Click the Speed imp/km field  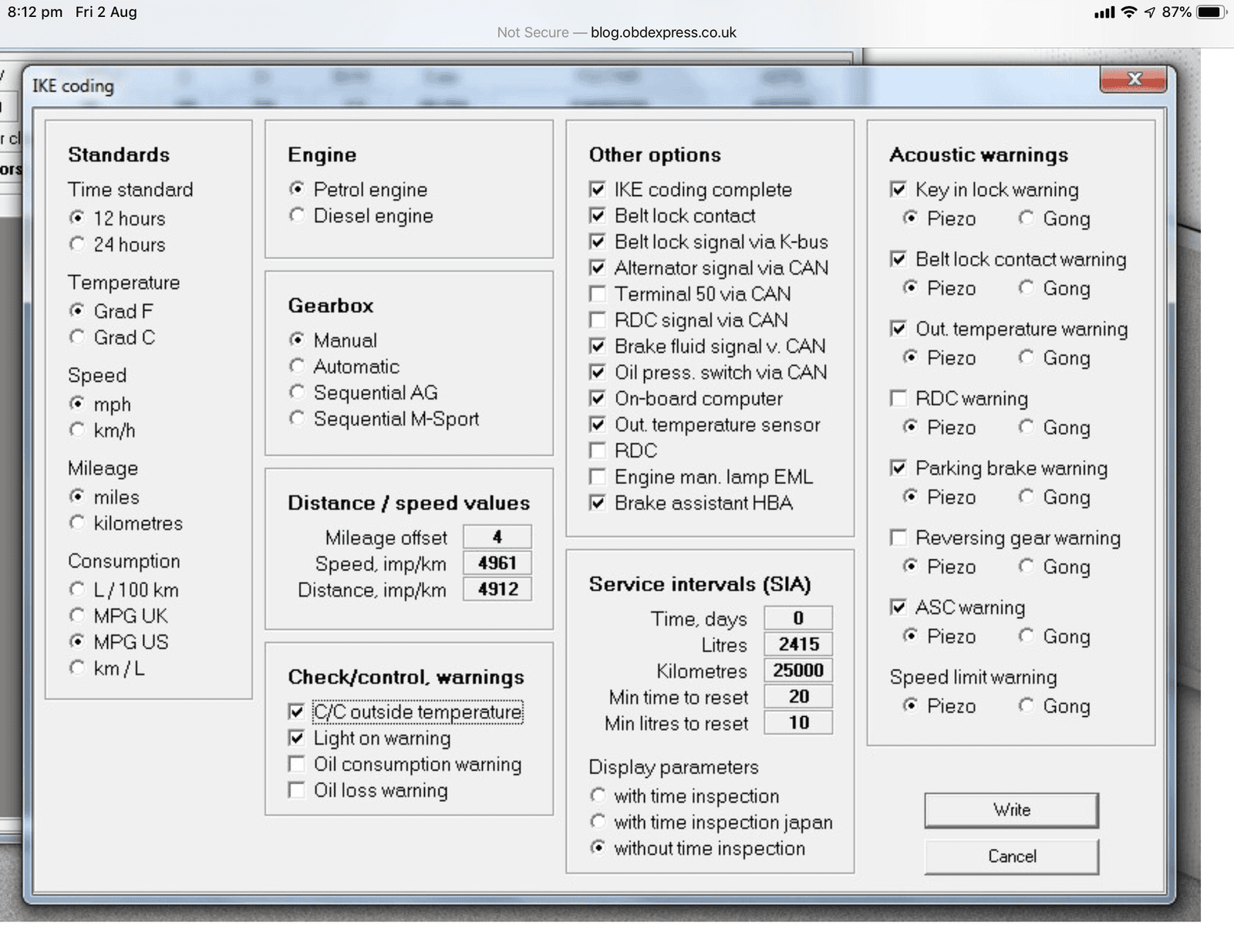(x=497, y=563)
